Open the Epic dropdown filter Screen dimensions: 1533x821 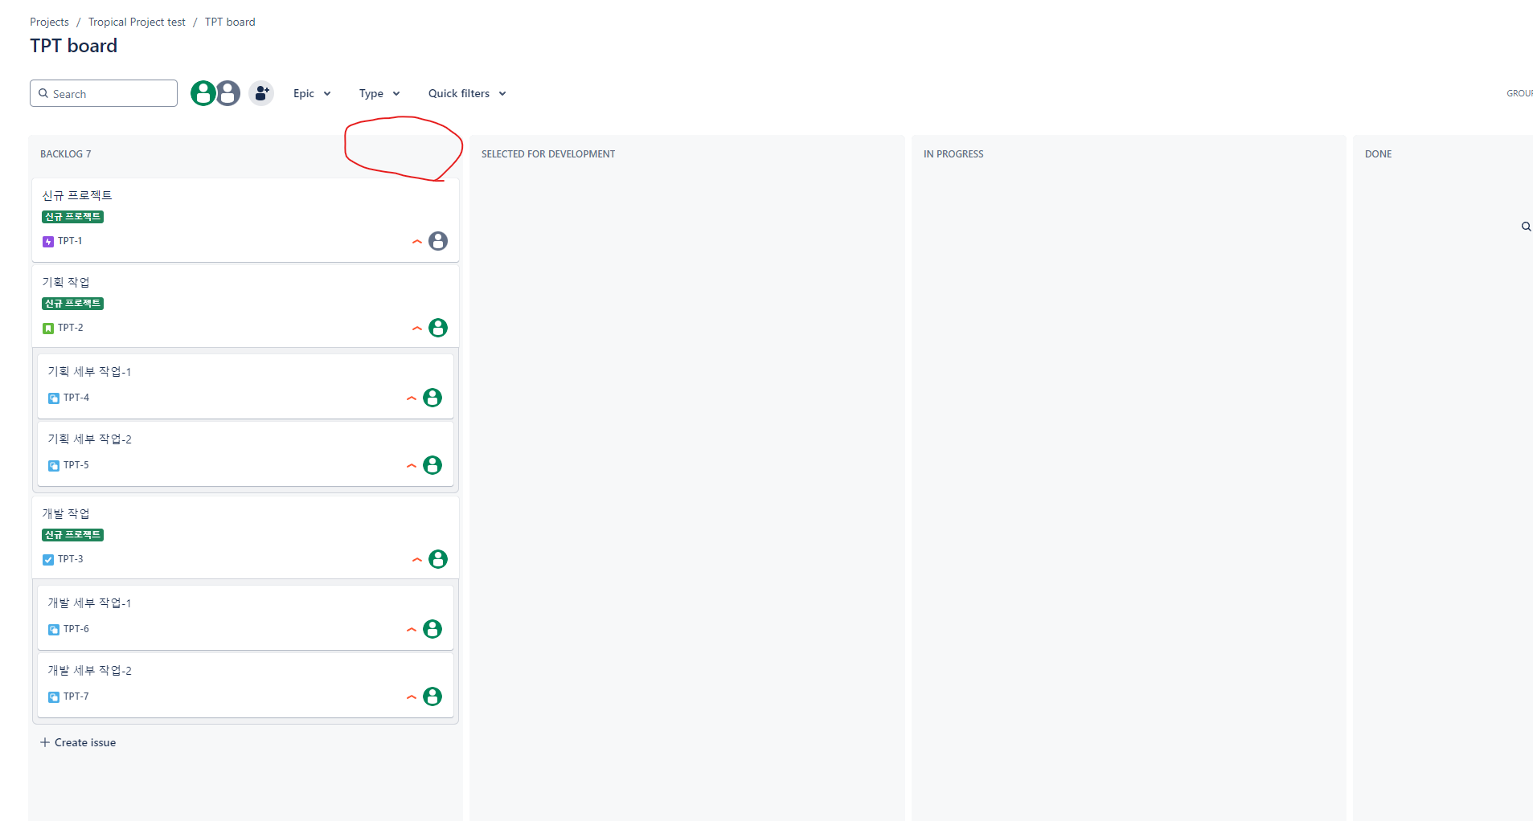pos(312,93)
